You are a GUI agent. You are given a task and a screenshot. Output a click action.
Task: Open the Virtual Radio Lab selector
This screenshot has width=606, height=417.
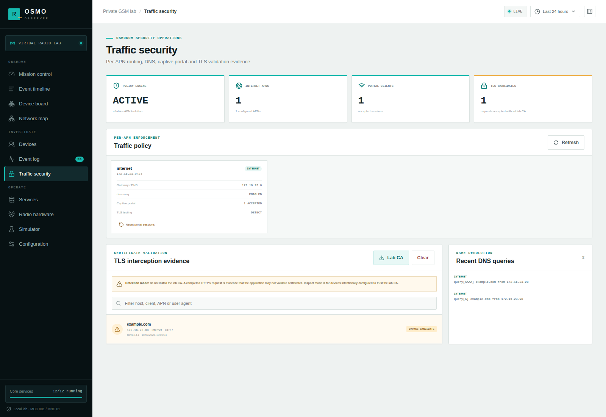46,43
